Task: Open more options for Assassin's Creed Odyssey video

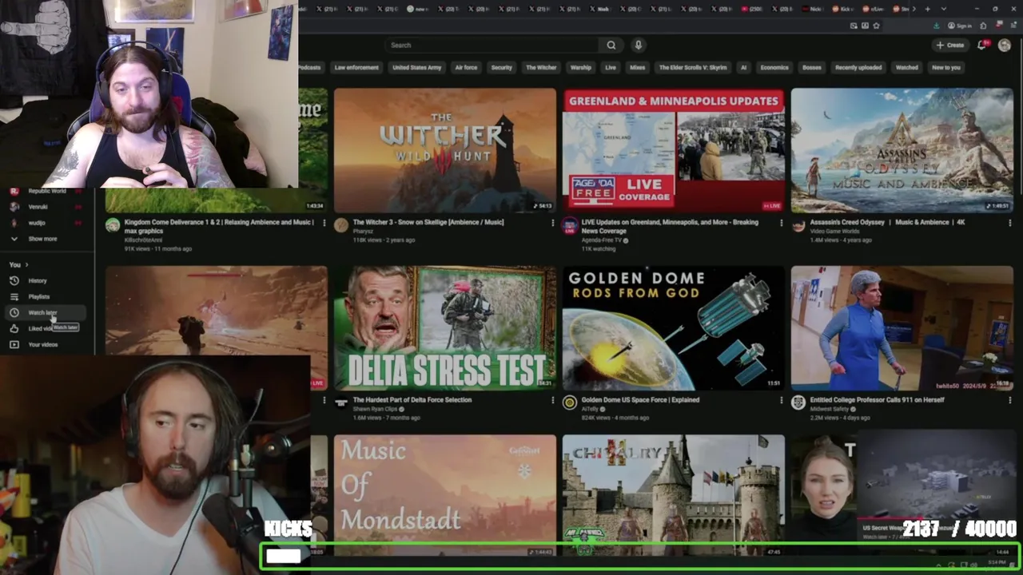Action: click(1009, 223)
